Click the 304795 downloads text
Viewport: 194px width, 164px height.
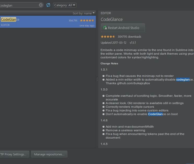click(x=130, y=37)
